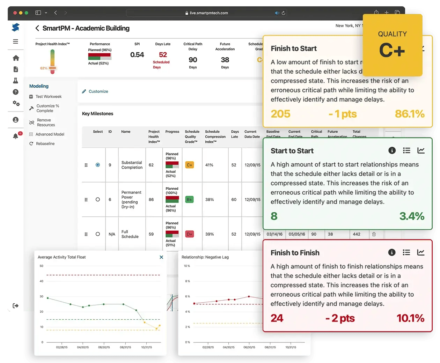Toggle the browser sidebar panel icon
This screenshot has height=363, width=440.
pos(38,13)
